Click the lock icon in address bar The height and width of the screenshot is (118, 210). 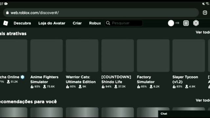7,12
